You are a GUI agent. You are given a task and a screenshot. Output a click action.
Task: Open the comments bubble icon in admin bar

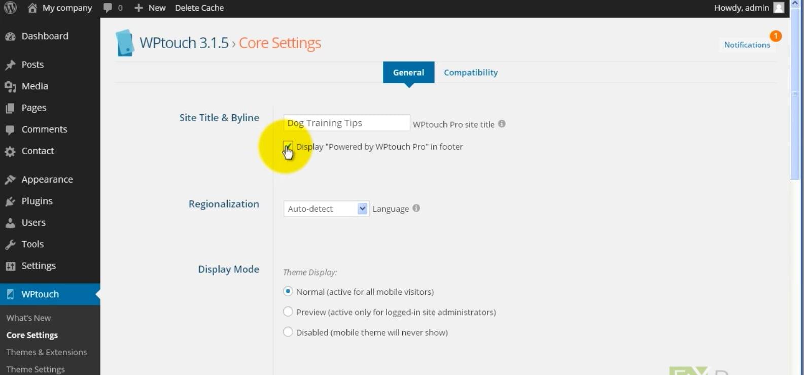tap(108, 8)
